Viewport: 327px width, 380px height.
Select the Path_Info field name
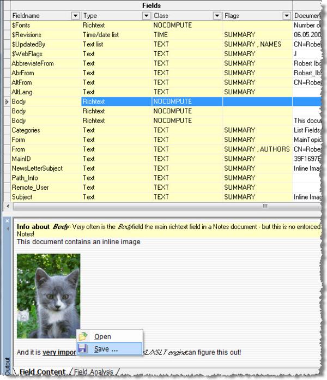point(25,178)
